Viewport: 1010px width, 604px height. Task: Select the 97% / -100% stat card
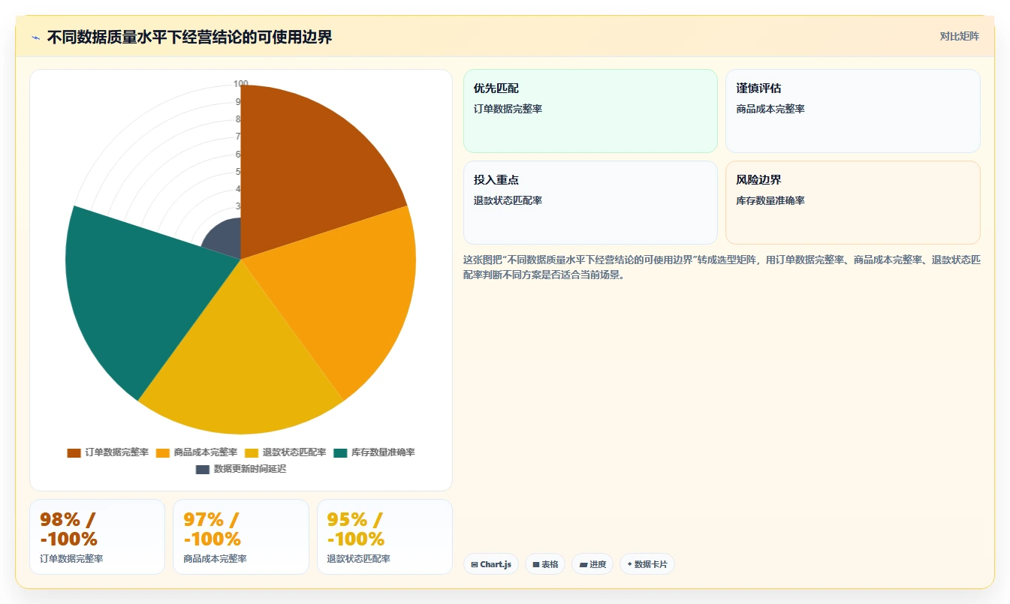point(241,536)
